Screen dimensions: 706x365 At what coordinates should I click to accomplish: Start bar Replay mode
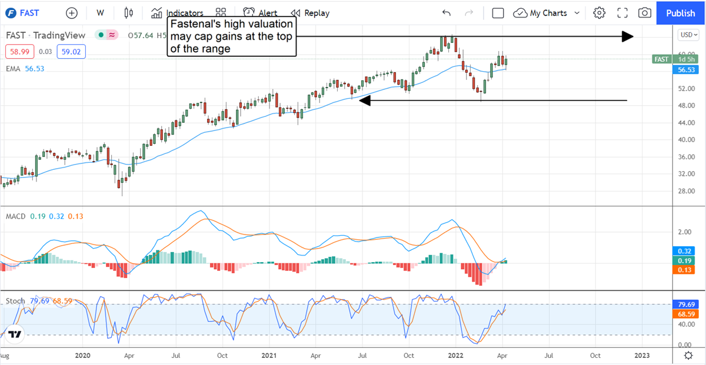click(310, 13)
